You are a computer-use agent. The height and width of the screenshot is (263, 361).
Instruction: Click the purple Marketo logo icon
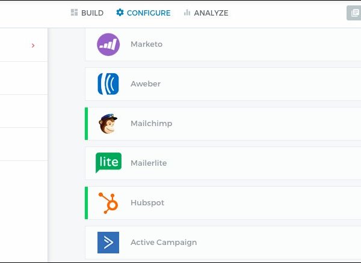tap(108, 44)
